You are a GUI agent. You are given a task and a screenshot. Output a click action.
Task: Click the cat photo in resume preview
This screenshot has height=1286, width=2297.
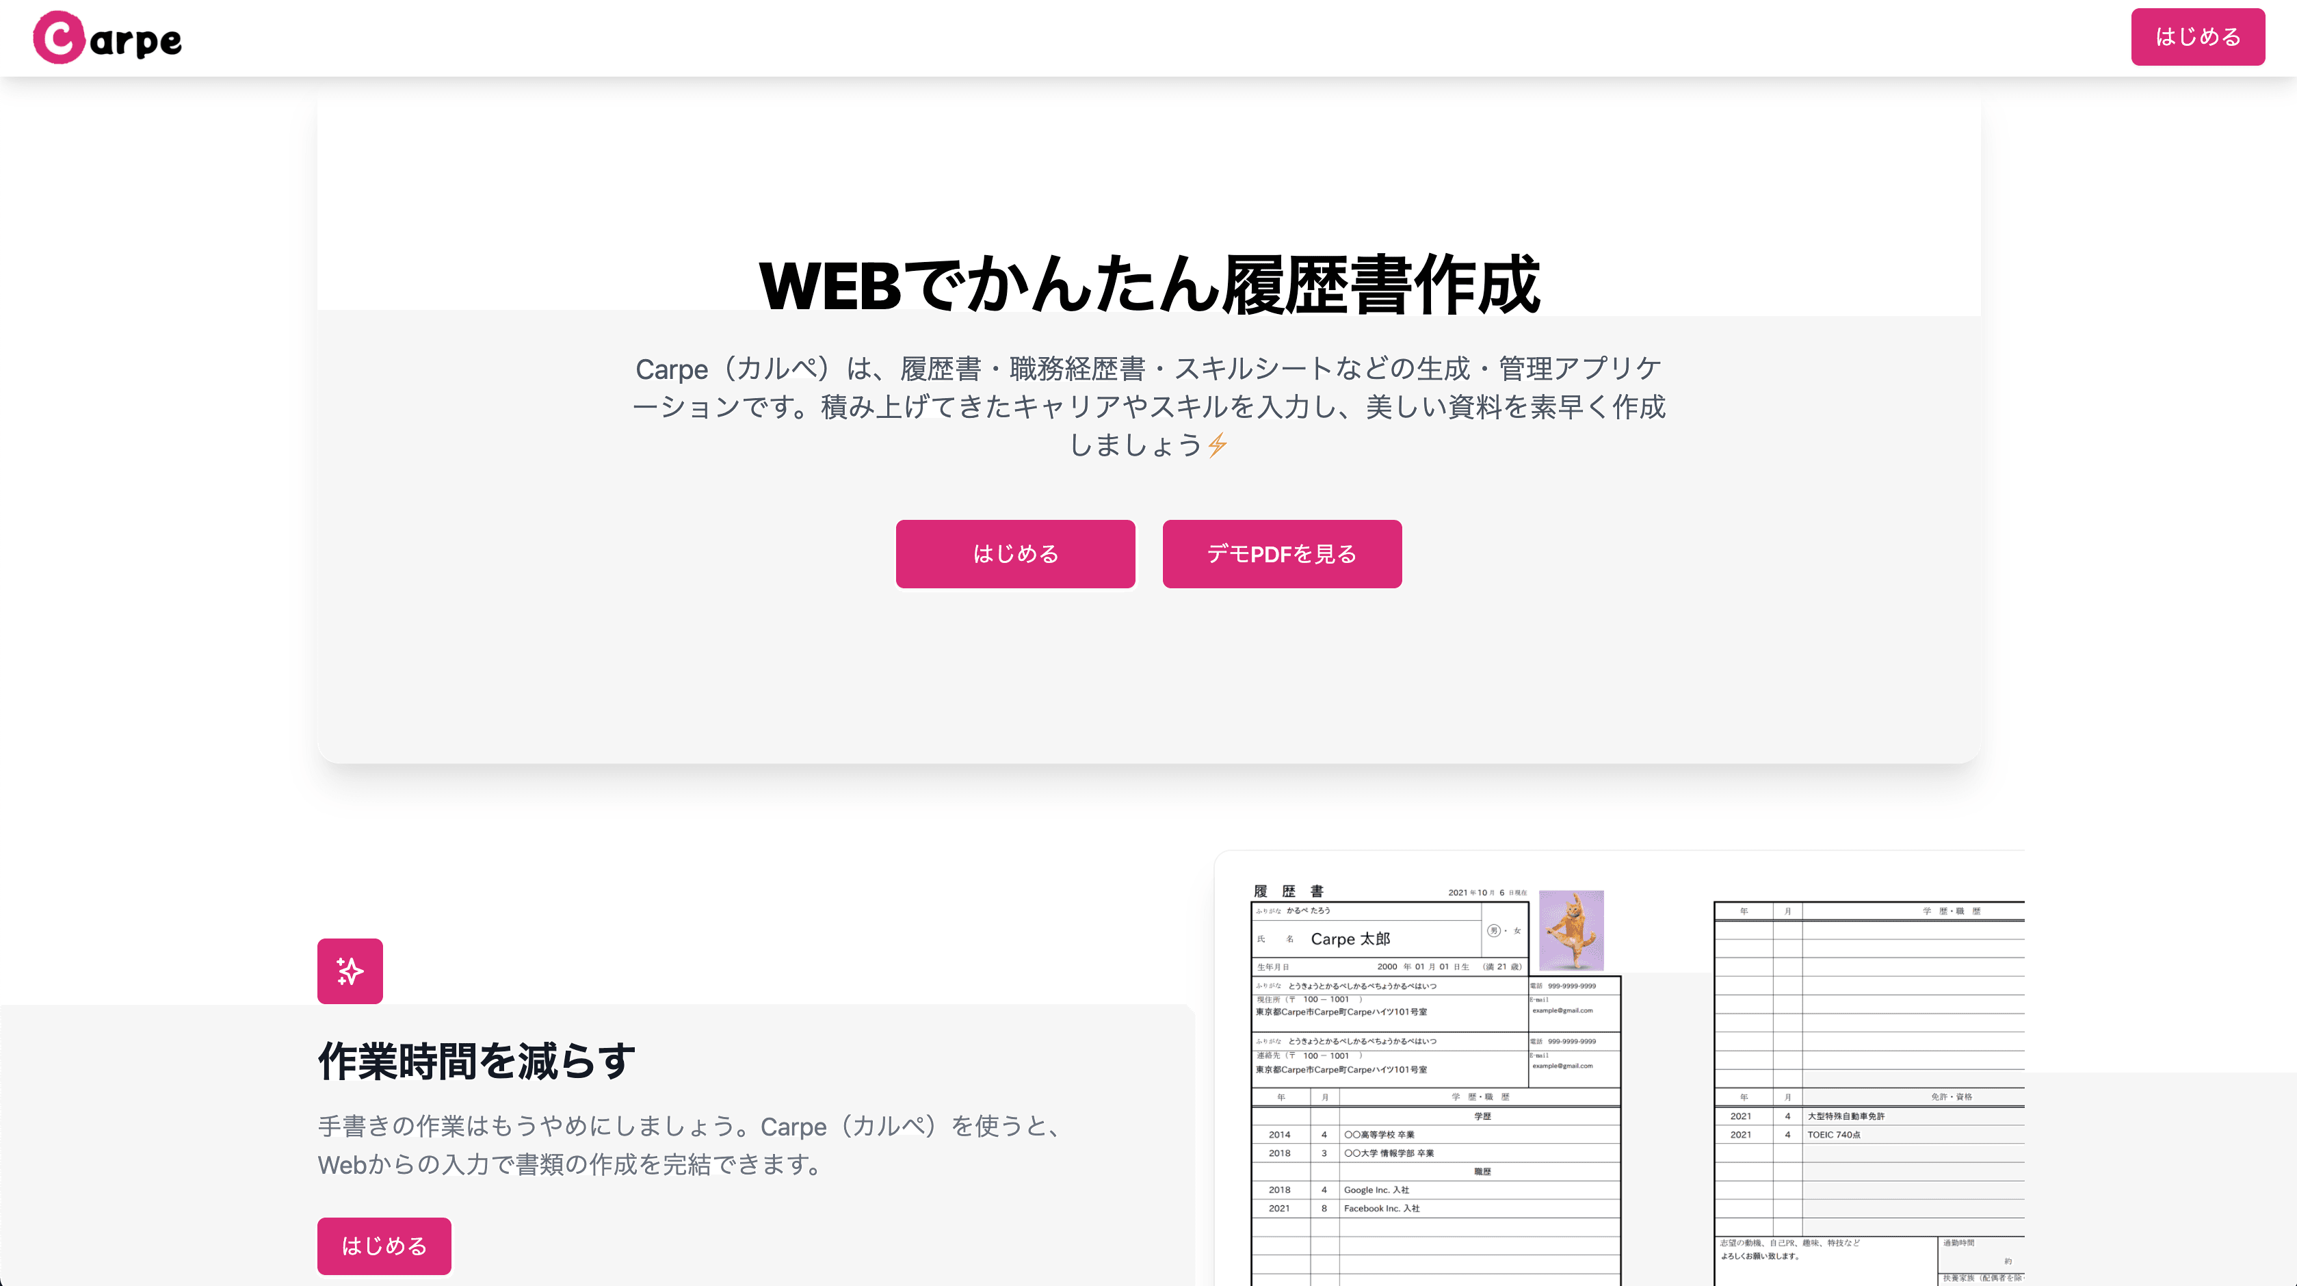[1571, 930]
